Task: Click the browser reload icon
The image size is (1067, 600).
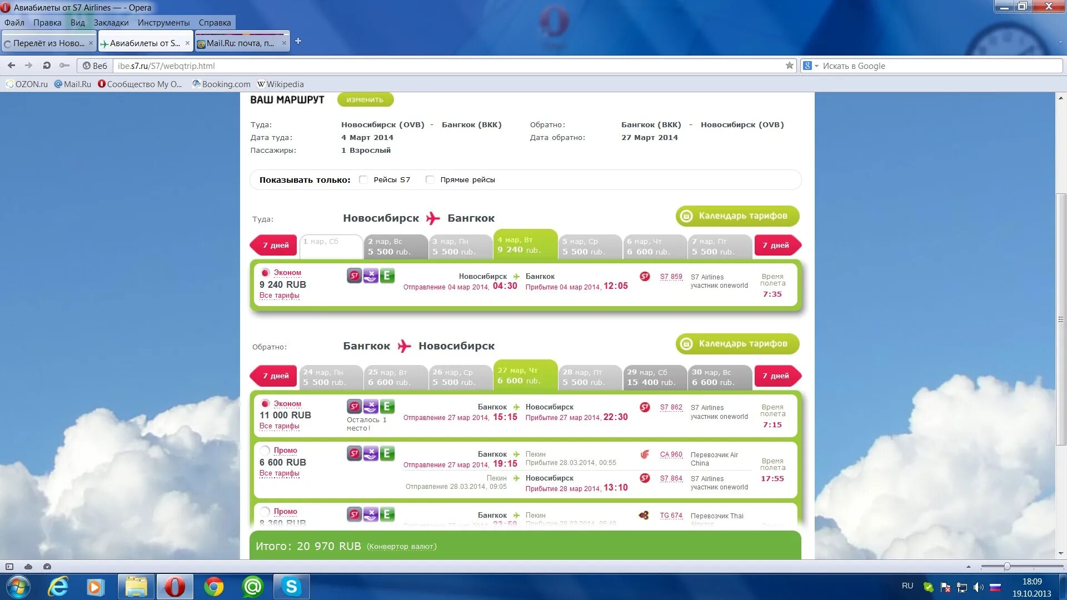Action: click(47, 66)
